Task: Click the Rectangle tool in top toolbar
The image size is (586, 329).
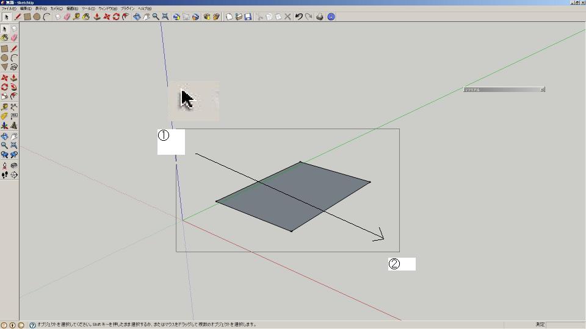Action: (x=27, y=17)
